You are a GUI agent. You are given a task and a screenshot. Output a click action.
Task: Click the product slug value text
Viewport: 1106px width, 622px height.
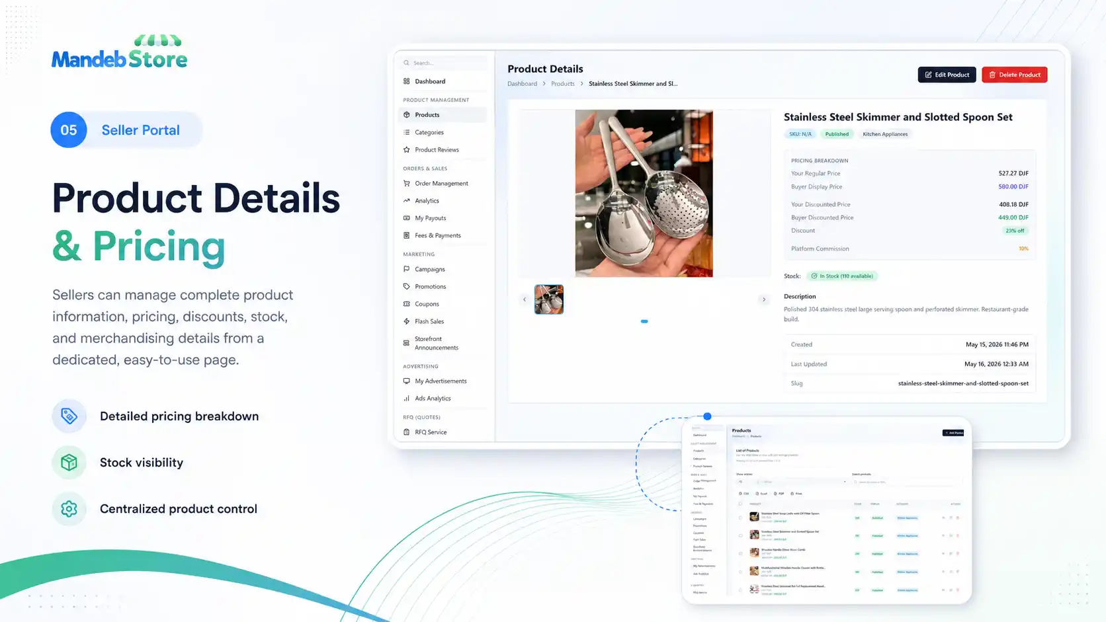click(963, 383)
